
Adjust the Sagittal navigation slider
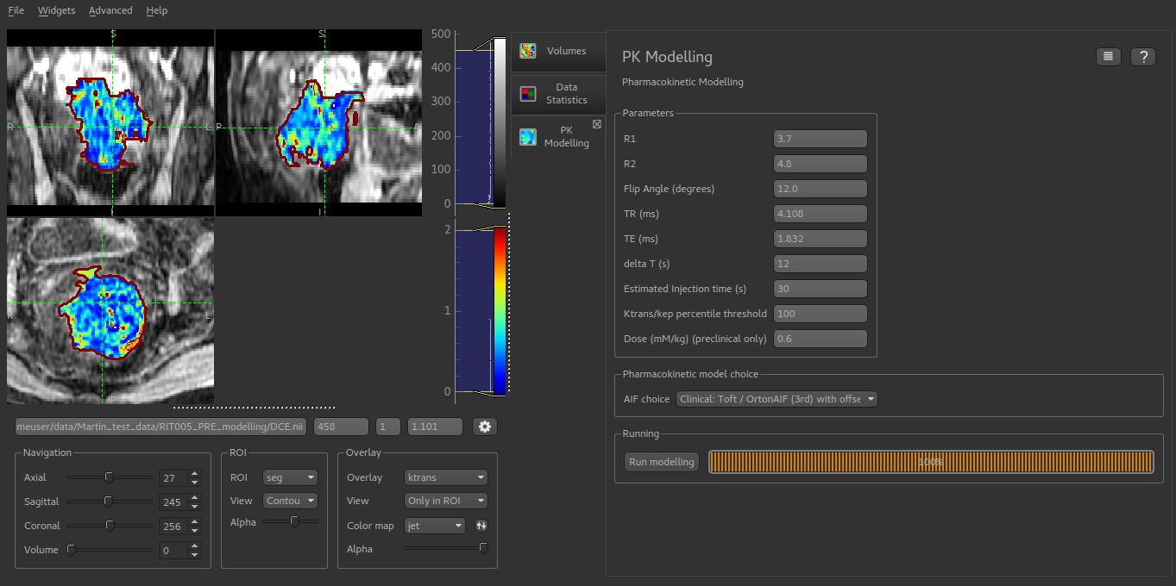pos(110,502)
